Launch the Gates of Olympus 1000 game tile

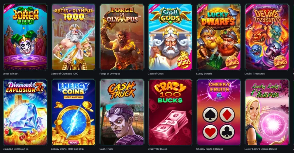click(73, 37)
